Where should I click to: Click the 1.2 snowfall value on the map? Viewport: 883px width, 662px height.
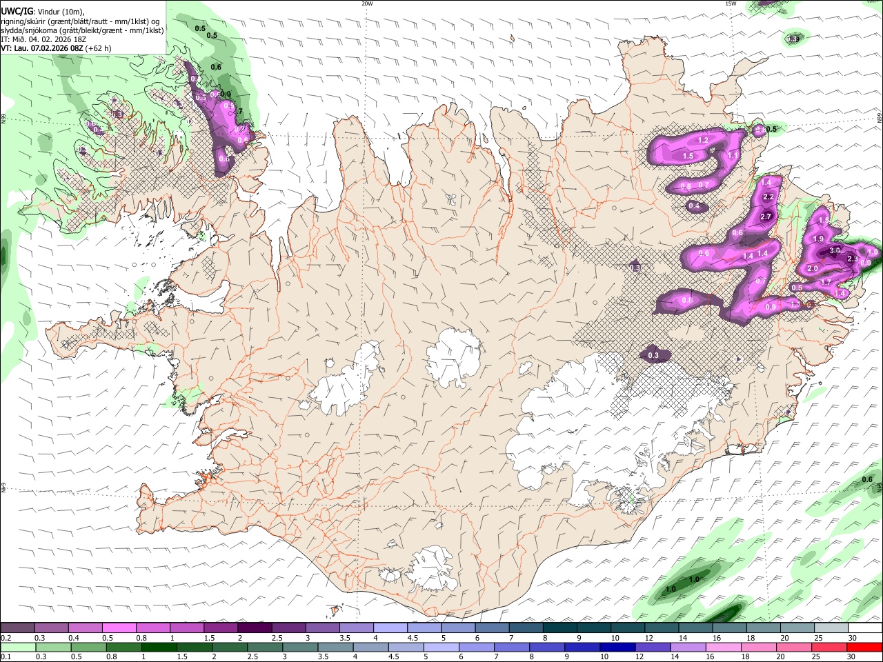[x=704, y=140]
